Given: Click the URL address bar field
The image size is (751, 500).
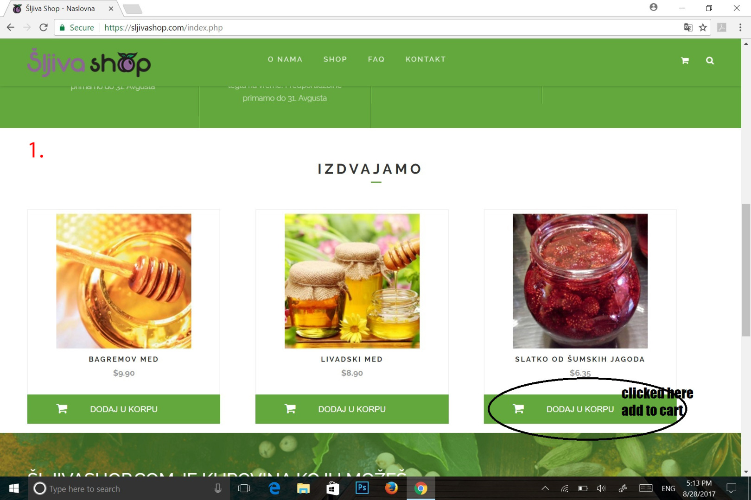Looking at the screenshot, I should click(389, 27).
